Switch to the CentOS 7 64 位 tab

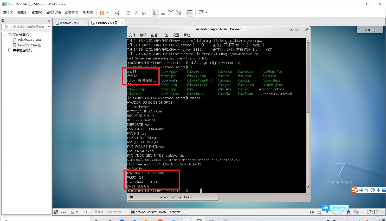coord(107,23)
